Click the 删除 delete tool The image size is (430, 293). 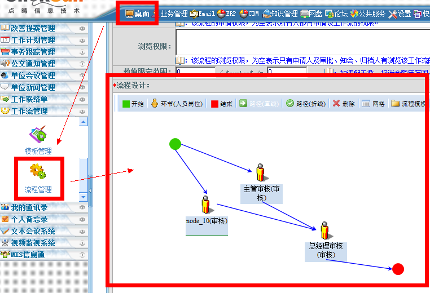tap(344, 104)
